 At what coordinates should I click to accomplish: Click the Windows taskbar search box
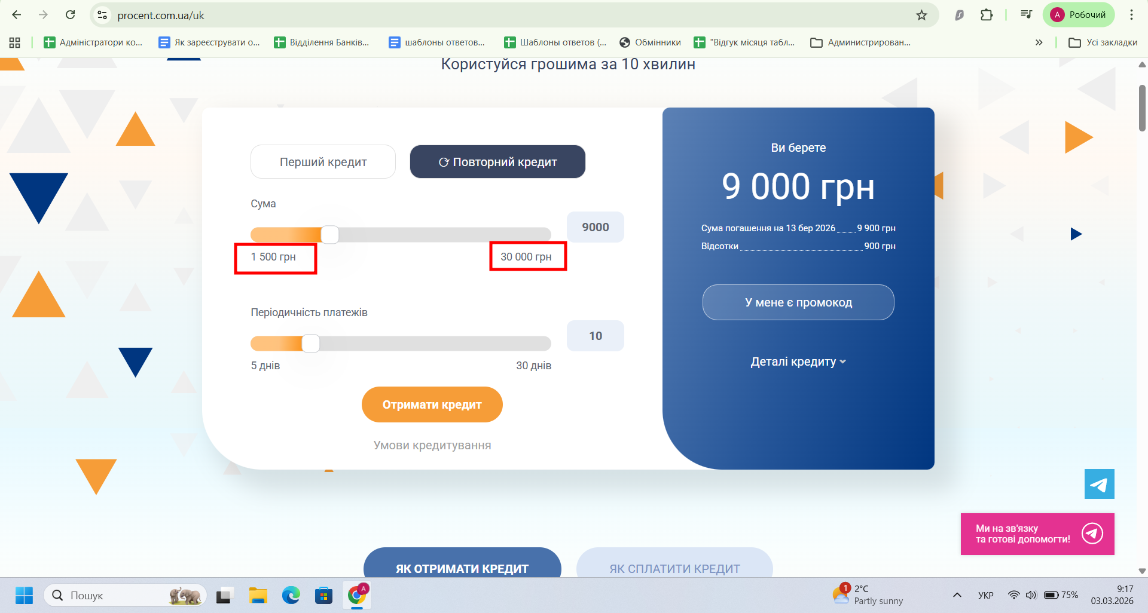pyautogui.click(x=126, y=595)
